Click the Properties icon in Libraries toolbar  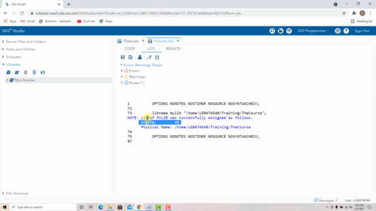pyautogui.click(x=34, y=72)
